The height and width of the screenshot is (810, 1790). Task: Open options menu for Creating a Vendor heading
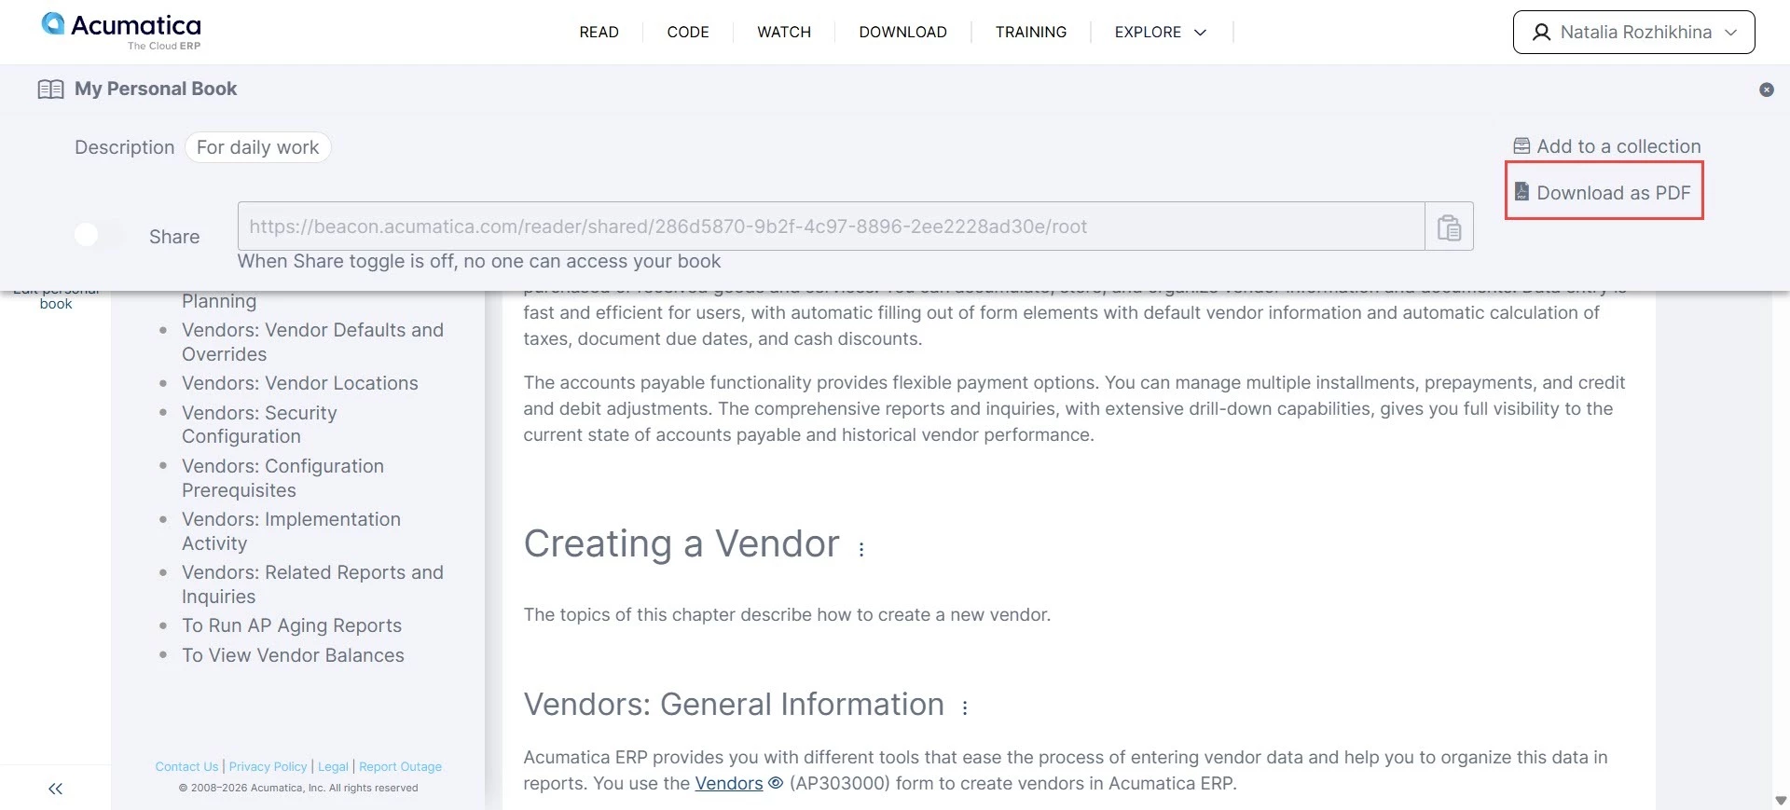coord(861,549)
